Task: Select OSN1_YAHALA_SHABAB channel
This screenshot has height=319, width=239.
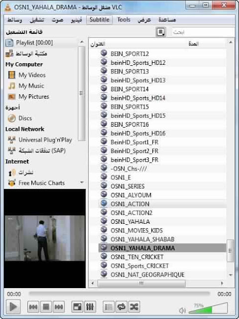Action: coord(142,239)
